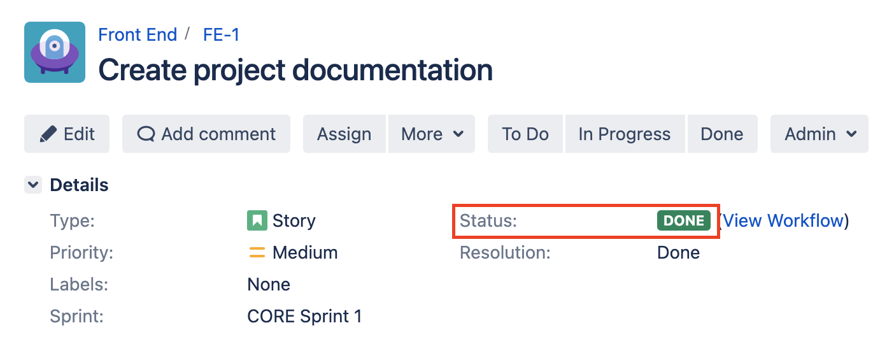Click the Edit button label
Screen dimensions: 894x358
(79, 134)
